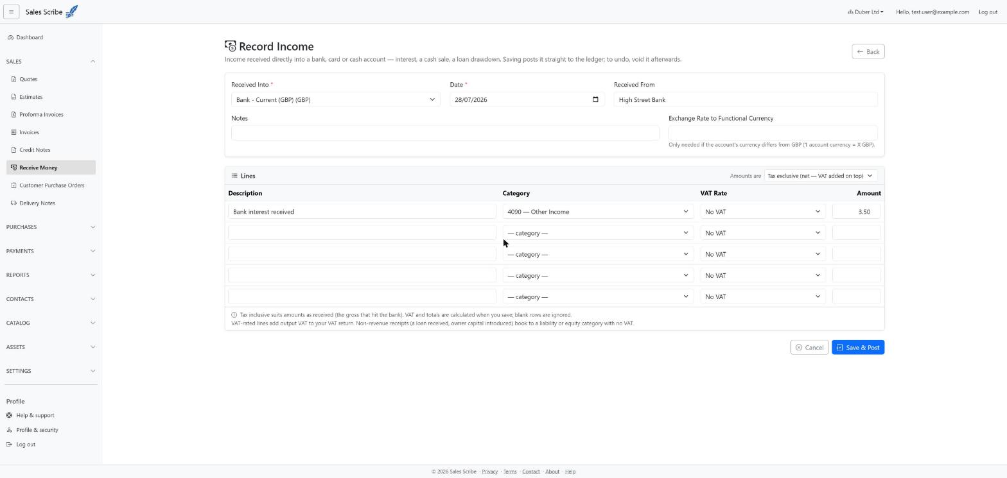Change the tax exclusive amounts dropdown
The height and width of the screenshot is (478, 1007).
[821, 176]
